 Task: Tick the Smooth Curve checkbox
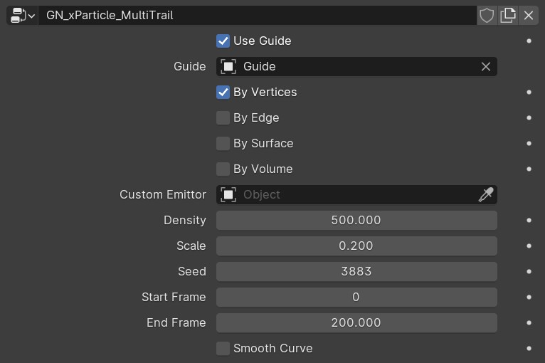223,348
